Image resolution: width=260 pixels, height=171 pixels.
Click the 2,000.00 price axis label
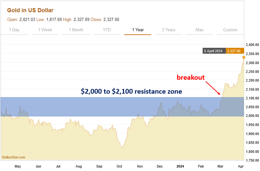(x=251, y=116)
